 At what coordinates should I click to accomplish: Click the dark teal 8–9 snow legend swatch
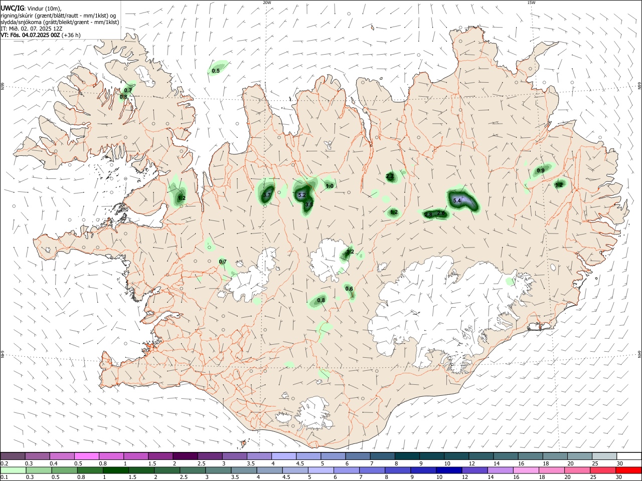(407, 456)
